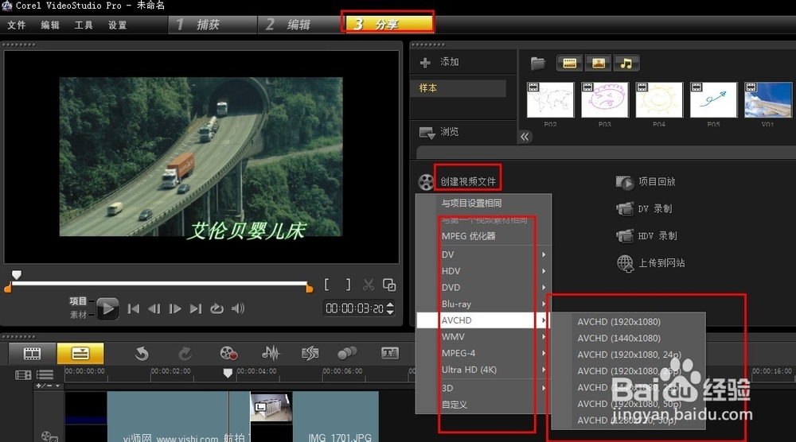The width and height of the screenshot is (796, 442).
Task: Expand the MPEG-4 submenu
Action: point(483,353)
